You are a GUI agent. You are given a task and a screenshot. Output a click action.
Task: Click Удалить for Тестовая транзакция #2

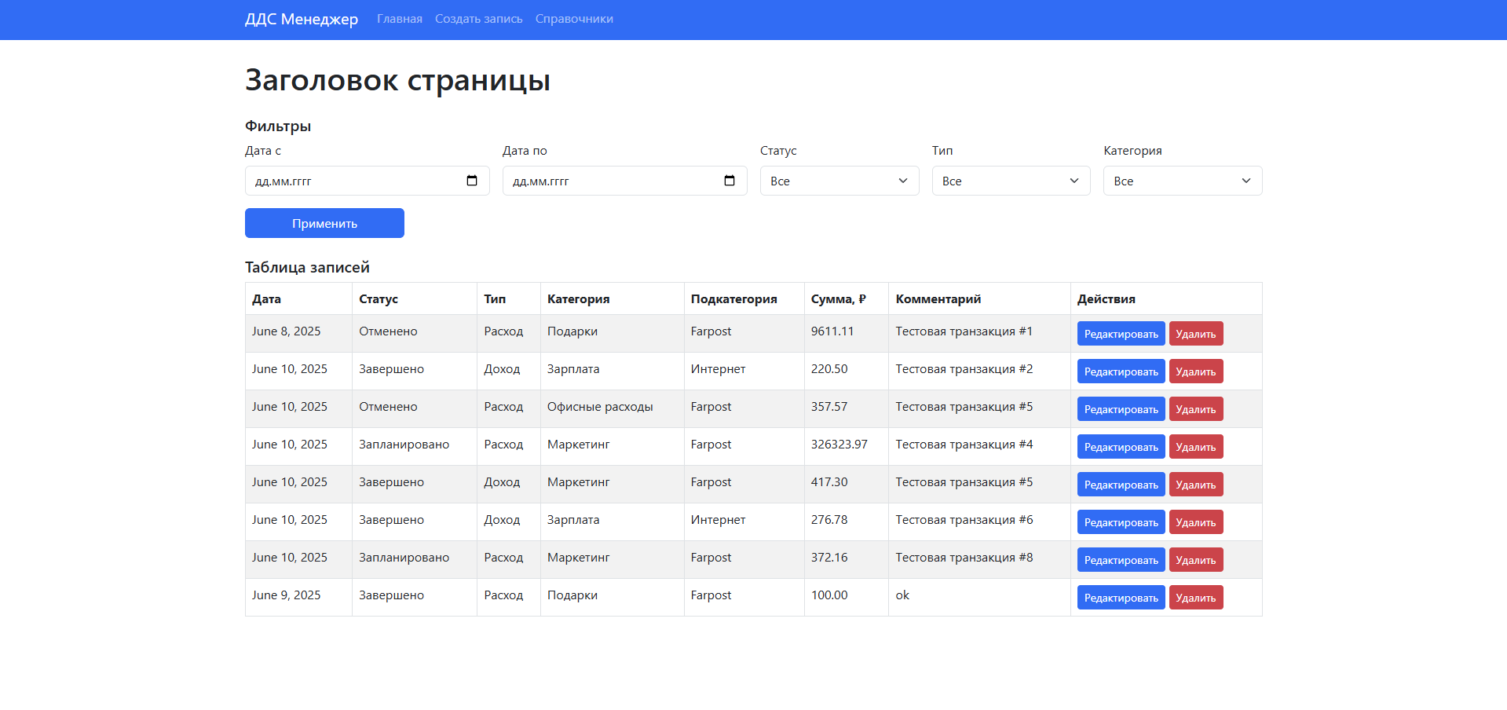1196,371
